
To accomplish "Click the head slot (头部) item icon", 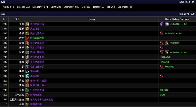I will tap(27, 24).
